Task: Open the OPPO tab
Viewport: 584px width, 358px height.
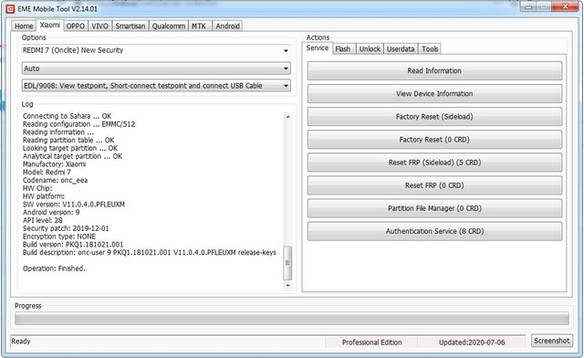Action: point(76,26)
